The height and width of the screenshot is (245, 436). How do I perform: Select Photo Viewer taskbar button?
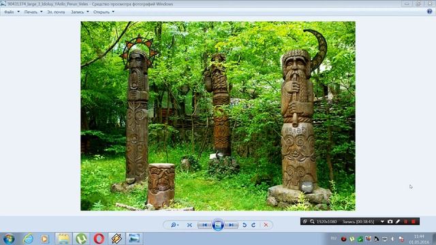tap(134, 239)
